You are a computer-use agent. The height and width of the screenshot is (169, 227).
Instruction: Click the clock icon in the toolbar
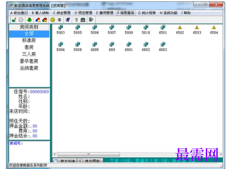(x=21, y=20)
